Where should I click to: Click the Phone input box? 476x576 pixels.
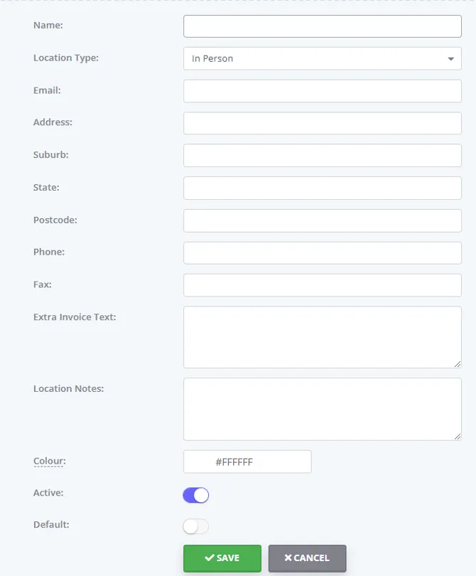click(323, 252)
